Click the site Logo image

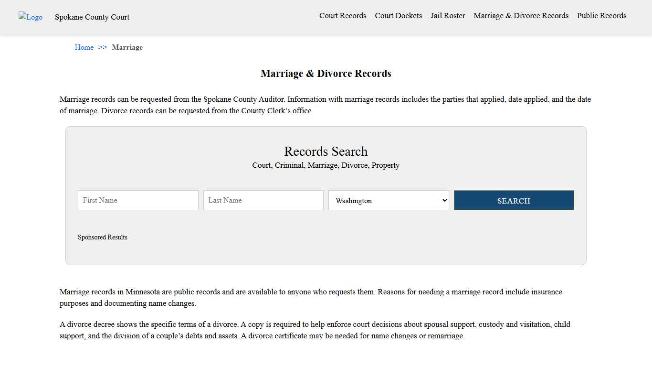pos(31,17)
